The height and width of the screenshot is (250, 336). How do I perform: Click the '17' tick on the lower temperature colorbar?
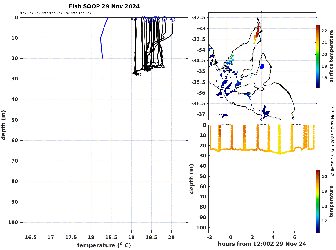(x=324, y=221)
